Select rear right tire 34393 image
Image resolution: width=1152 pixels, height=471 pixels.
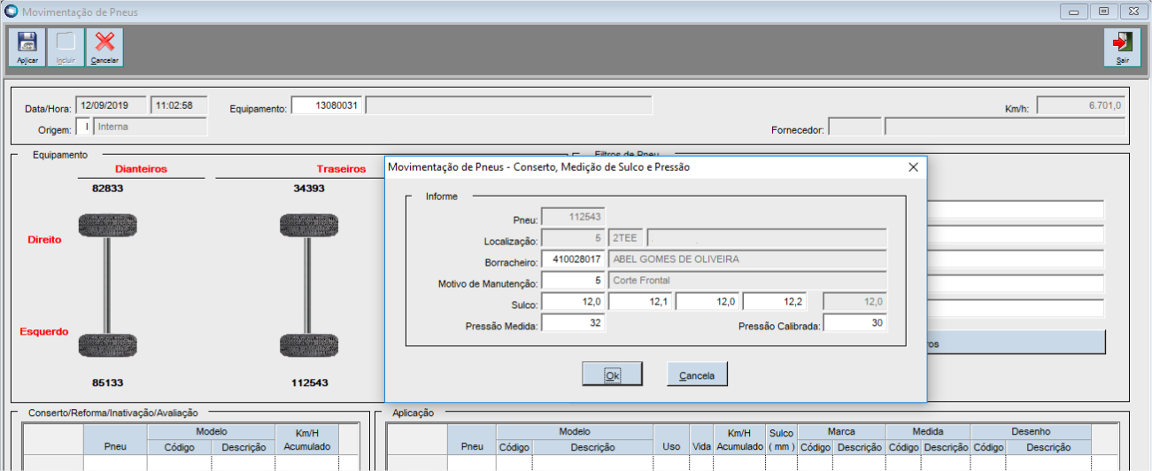tap(309, 224)
